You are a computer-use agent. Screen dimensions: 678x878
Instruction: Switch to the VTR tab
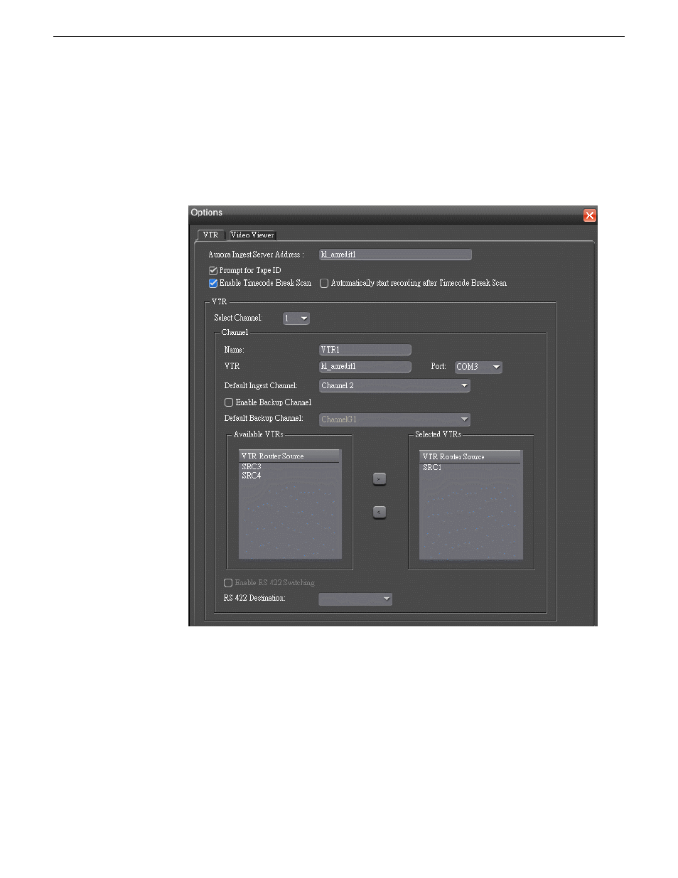[211, 235]
